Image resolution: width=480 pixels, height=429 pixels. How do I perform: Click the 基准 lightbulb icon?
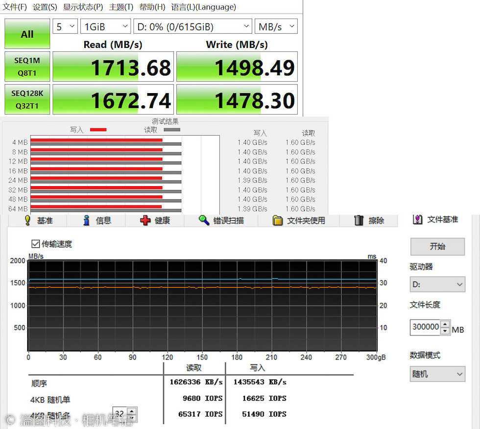point(27,220)
